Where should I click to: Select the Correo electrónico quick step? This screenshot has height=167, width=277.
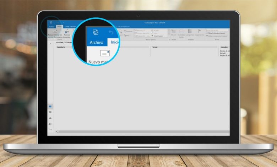[x=142, y=33]
